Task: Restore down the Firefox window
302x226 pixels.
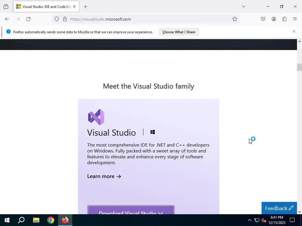Action: tap(282, 6)
